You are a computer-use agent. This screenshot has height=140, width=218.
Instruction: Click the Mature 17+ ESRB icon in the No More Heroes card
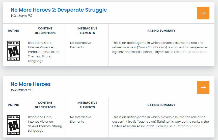click(x=14, y=125)
